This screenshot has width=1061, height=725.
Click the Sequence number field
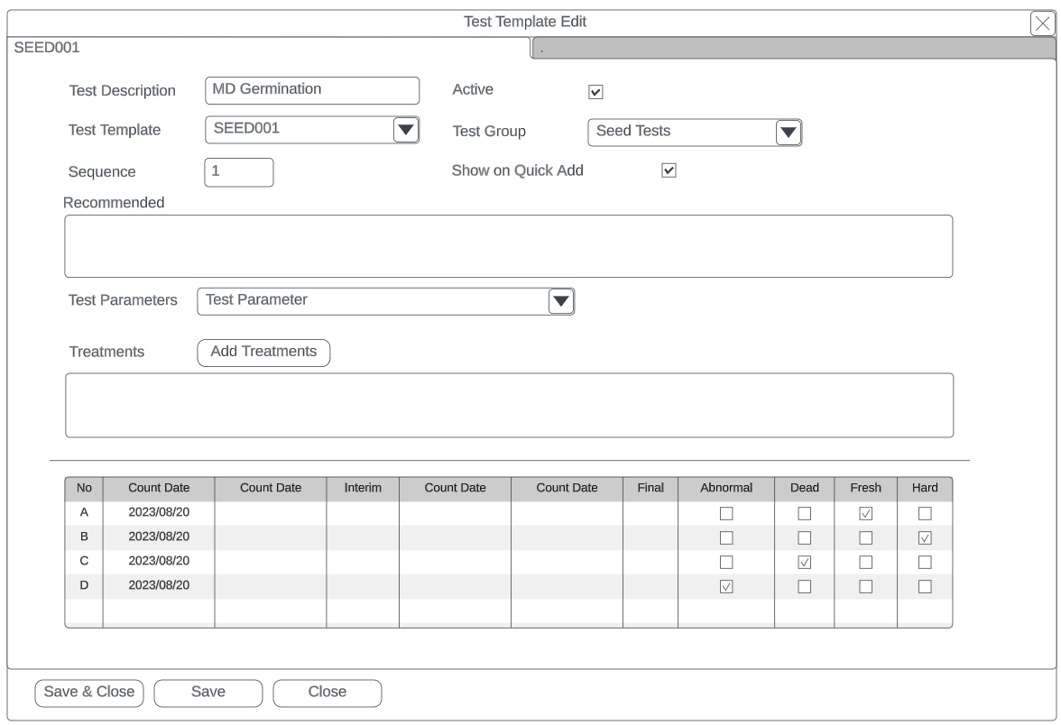tap(239, 172)
